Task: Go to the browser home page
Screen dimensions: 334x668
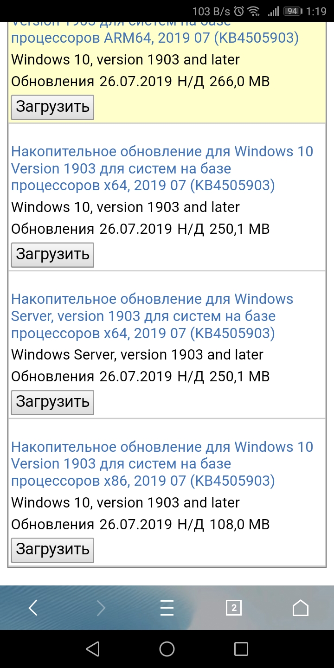Action: click(301, 608)
